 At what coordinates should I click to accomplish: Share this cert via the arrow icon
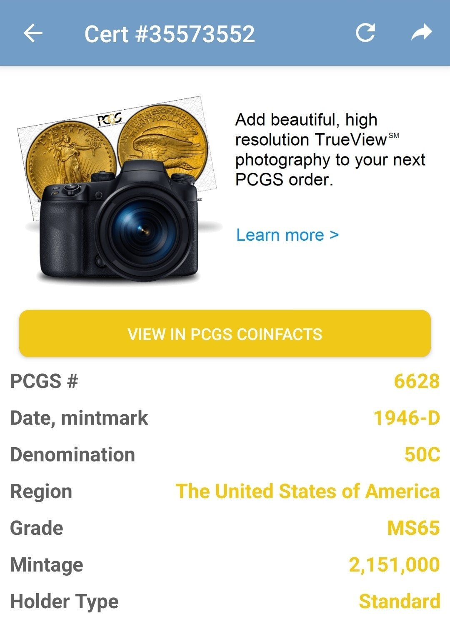click(x=421, y=33)
